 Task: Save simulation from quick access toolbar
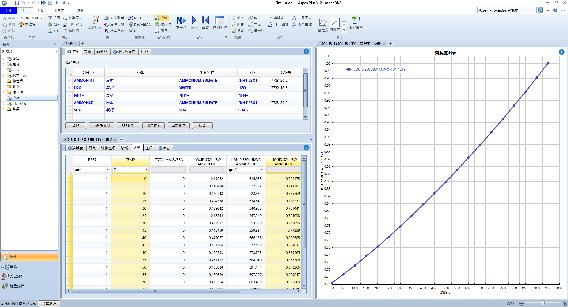pyautogui.click(x=17, y=3)
